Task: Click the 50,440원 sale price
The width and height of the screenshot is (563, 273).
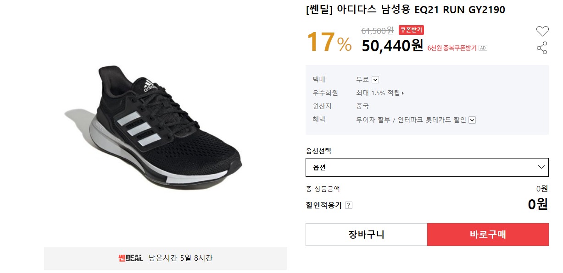Action: pyautogui.click(x=392, y=45)
